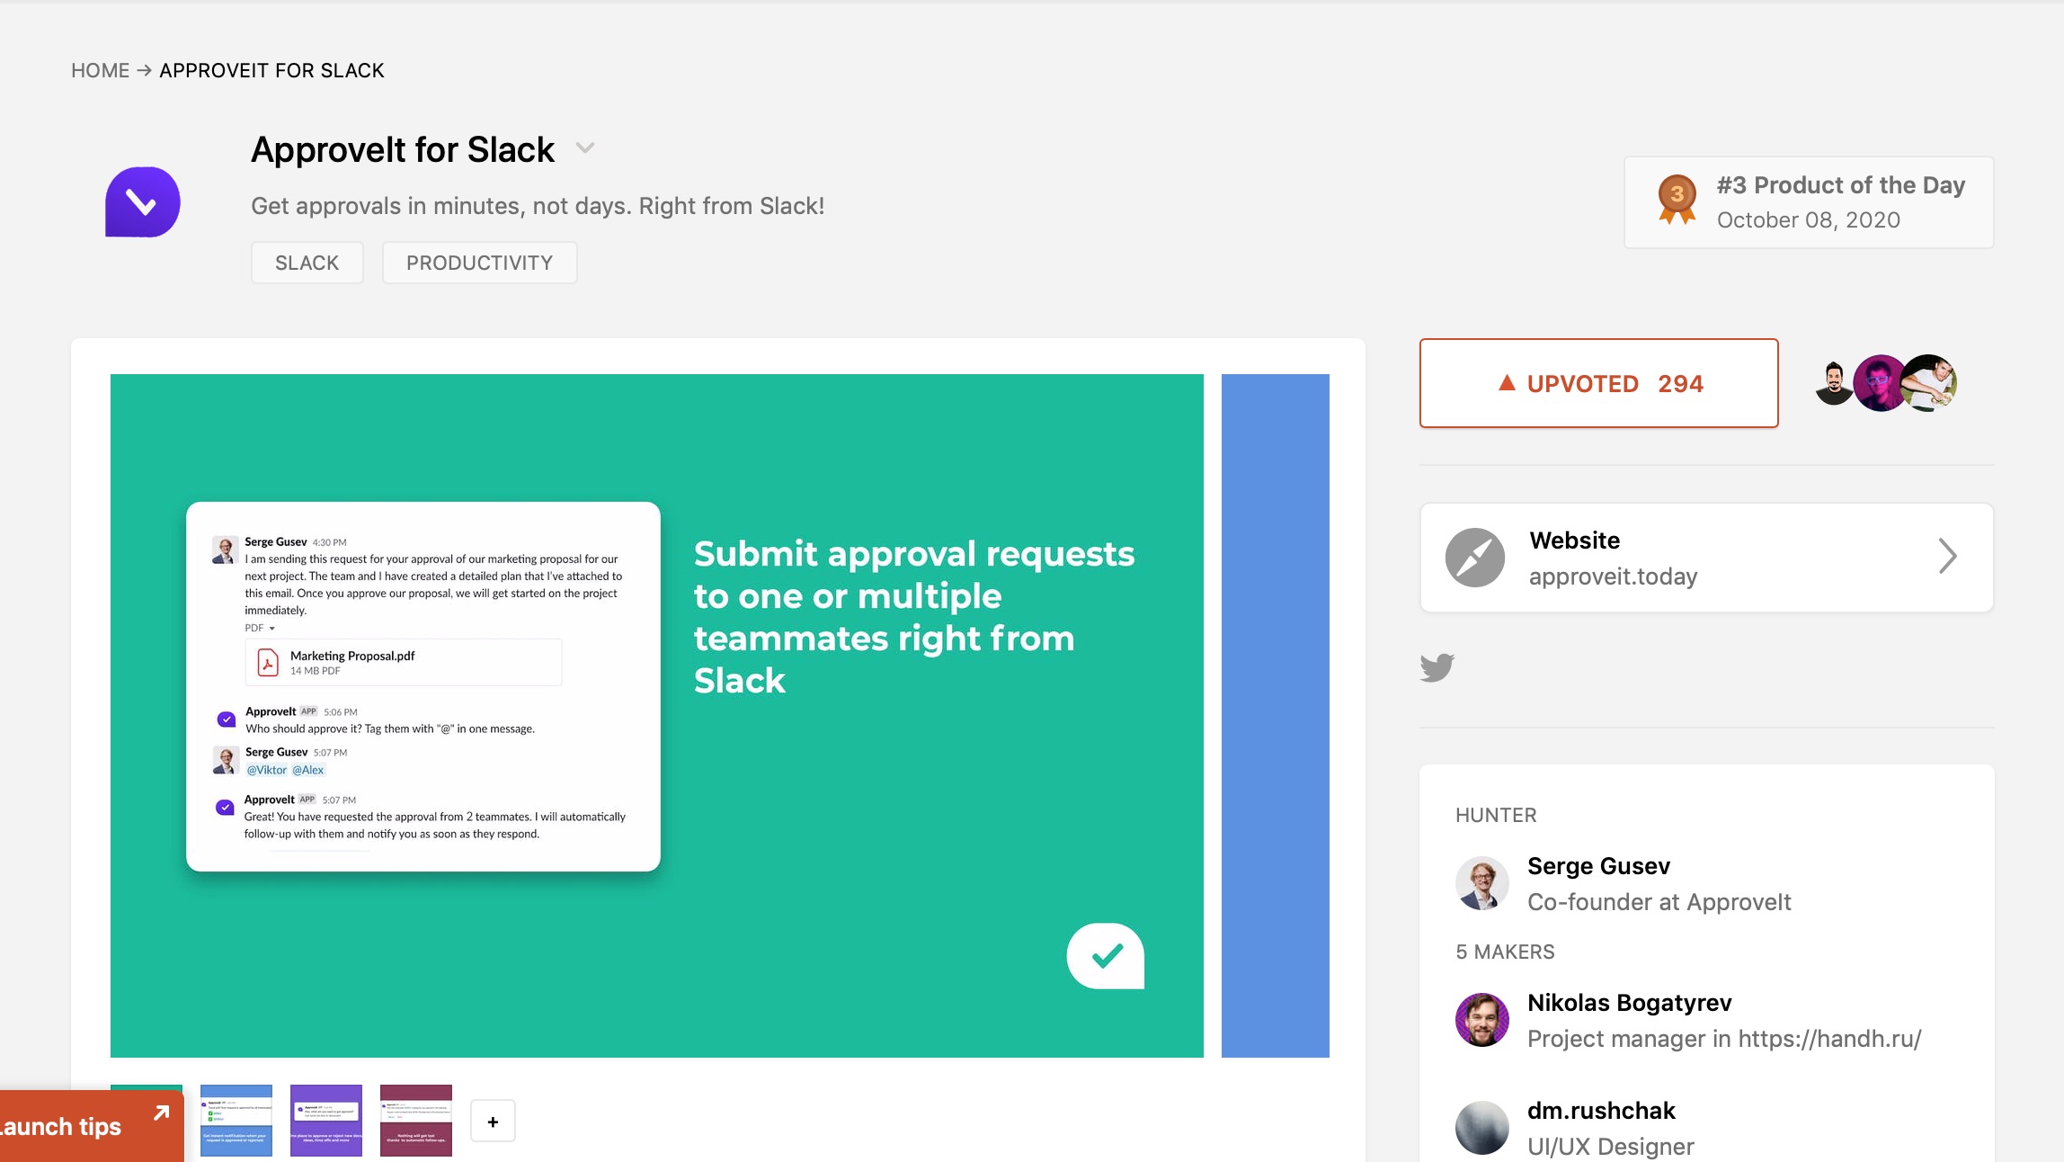Open the Launch tips button

91,1126
